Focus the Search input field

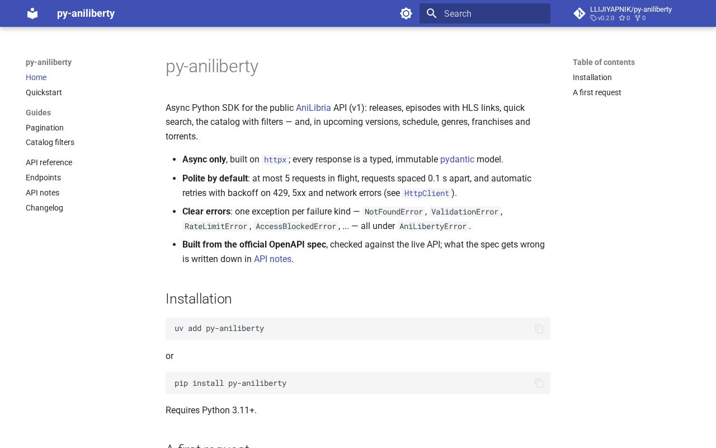pyautogui.click(x=485, y=13)
